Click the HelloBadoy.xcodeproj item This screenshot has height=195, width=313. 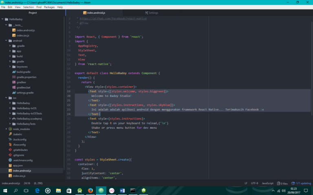29,119
